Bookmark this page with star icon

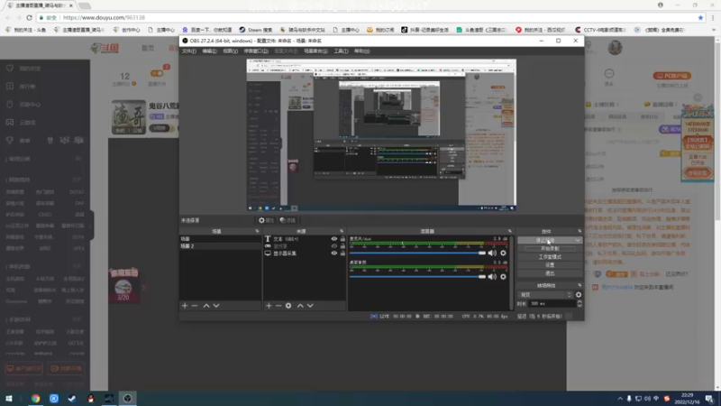pyautogui.click(x=700, y=17)
